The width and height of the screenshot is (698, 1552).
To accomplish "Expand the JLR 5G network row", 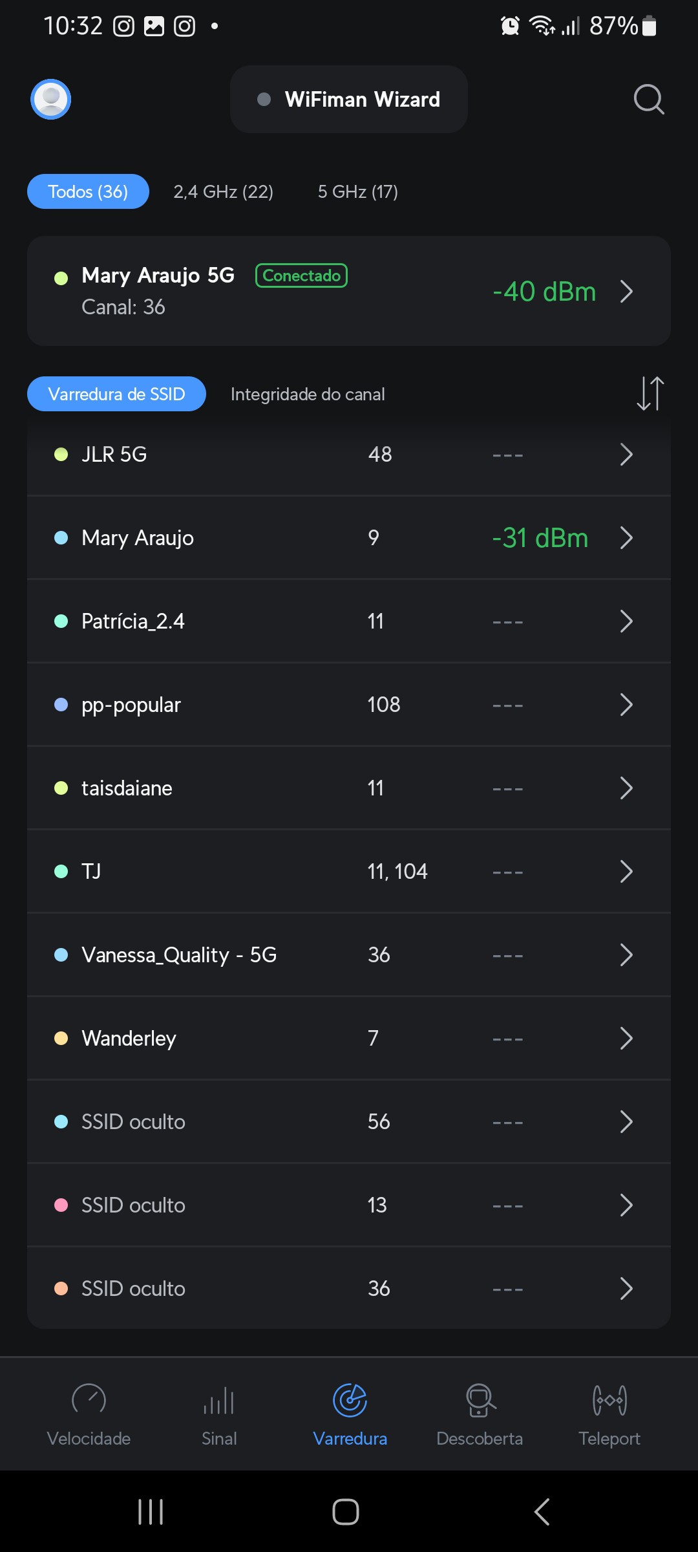I will tap(626, 455).
